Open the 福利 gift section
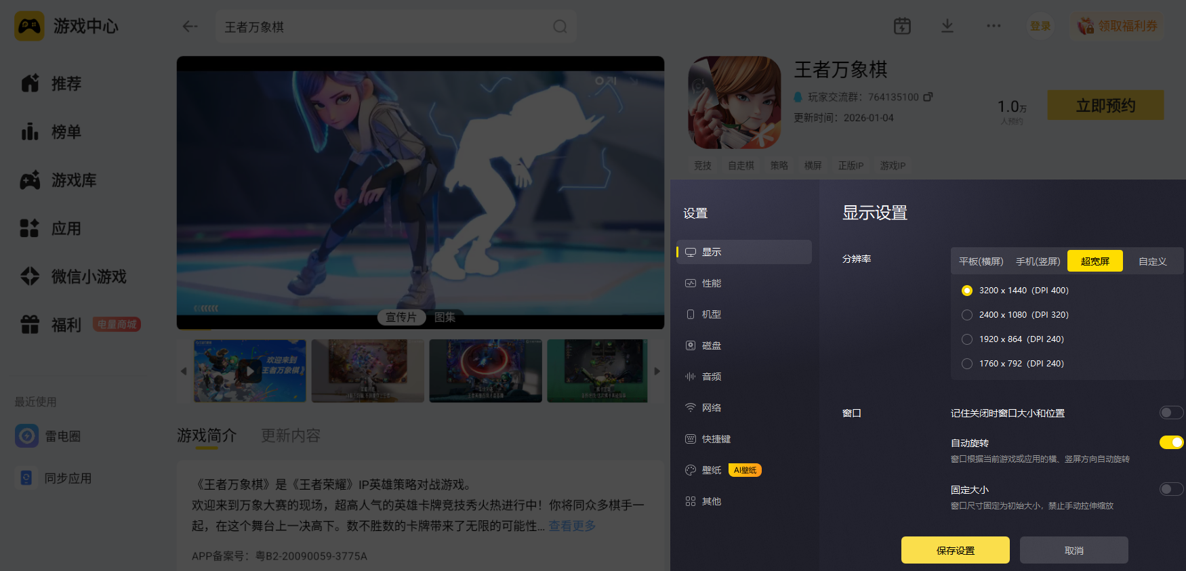The height and width of the screenshot is (571, 1186). click(x=52, y=325)
